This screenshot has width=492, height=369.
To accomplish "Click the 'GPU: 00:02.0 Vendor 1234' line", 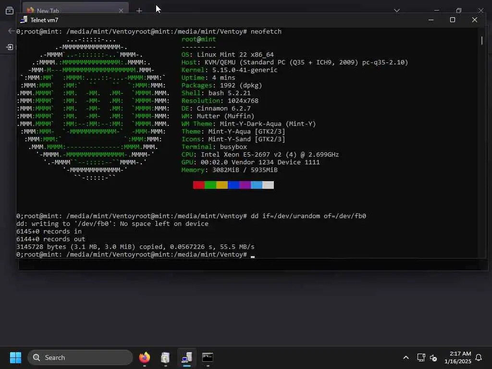I will pyautogui.click(x=250, y=162).
